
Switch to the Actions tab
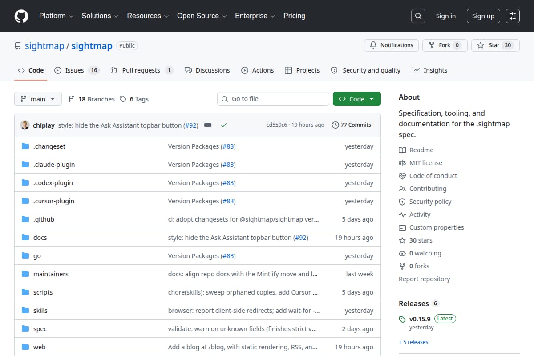pos(258,70)
